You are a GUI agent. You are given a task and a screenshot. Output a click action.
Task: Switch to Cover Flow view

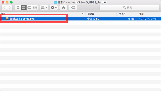click(x=35, y=8)
